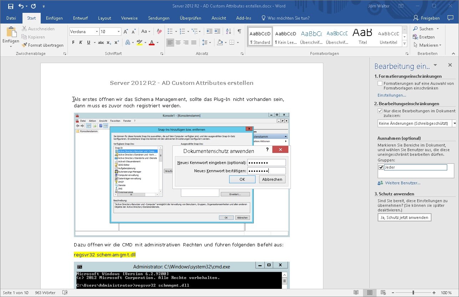Click the Save icon in title bar
Screen dimensions: 459x297
[x=10, y=6]
